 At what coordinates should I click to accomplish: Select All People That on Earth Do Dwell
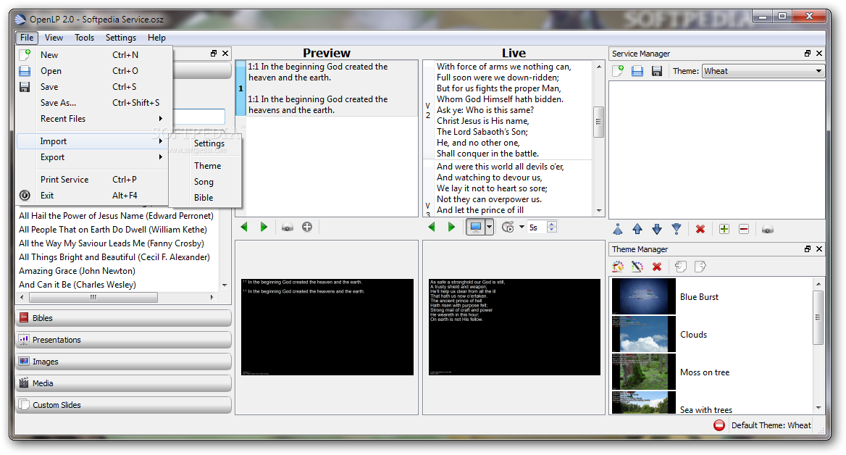point(113,230)
